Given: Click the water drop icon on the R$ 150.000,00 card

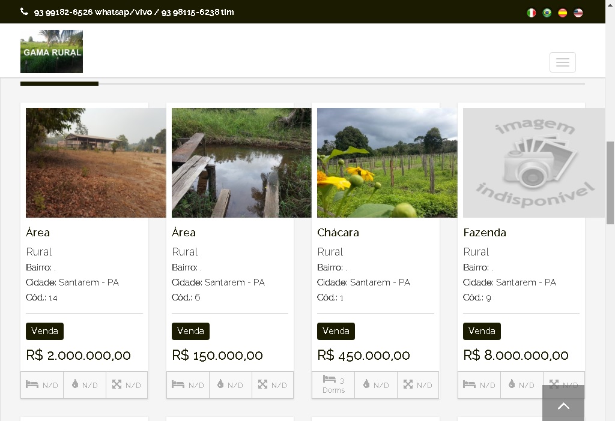Looking at the screenshot, I should click(220, 384).
